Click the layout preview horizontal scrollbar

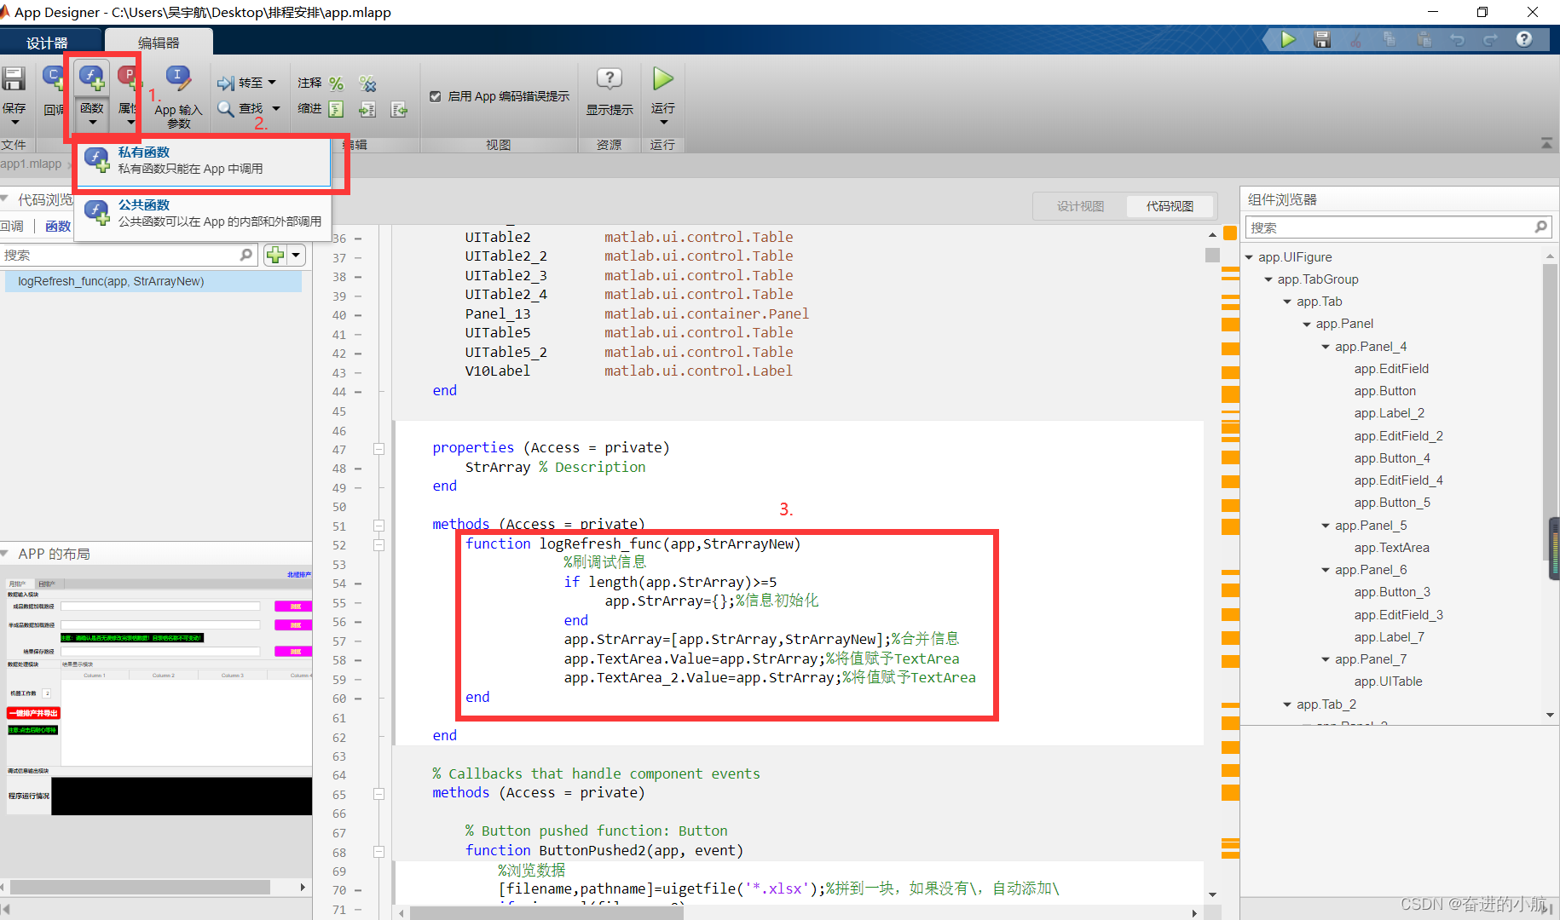click(x=140, y=887)
